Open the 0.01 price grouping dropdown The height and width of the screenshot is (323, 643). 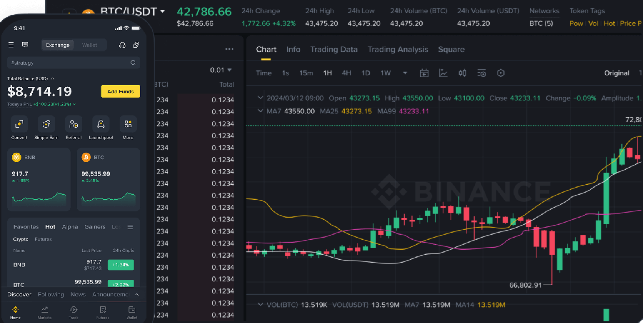[x=221, y=70]
